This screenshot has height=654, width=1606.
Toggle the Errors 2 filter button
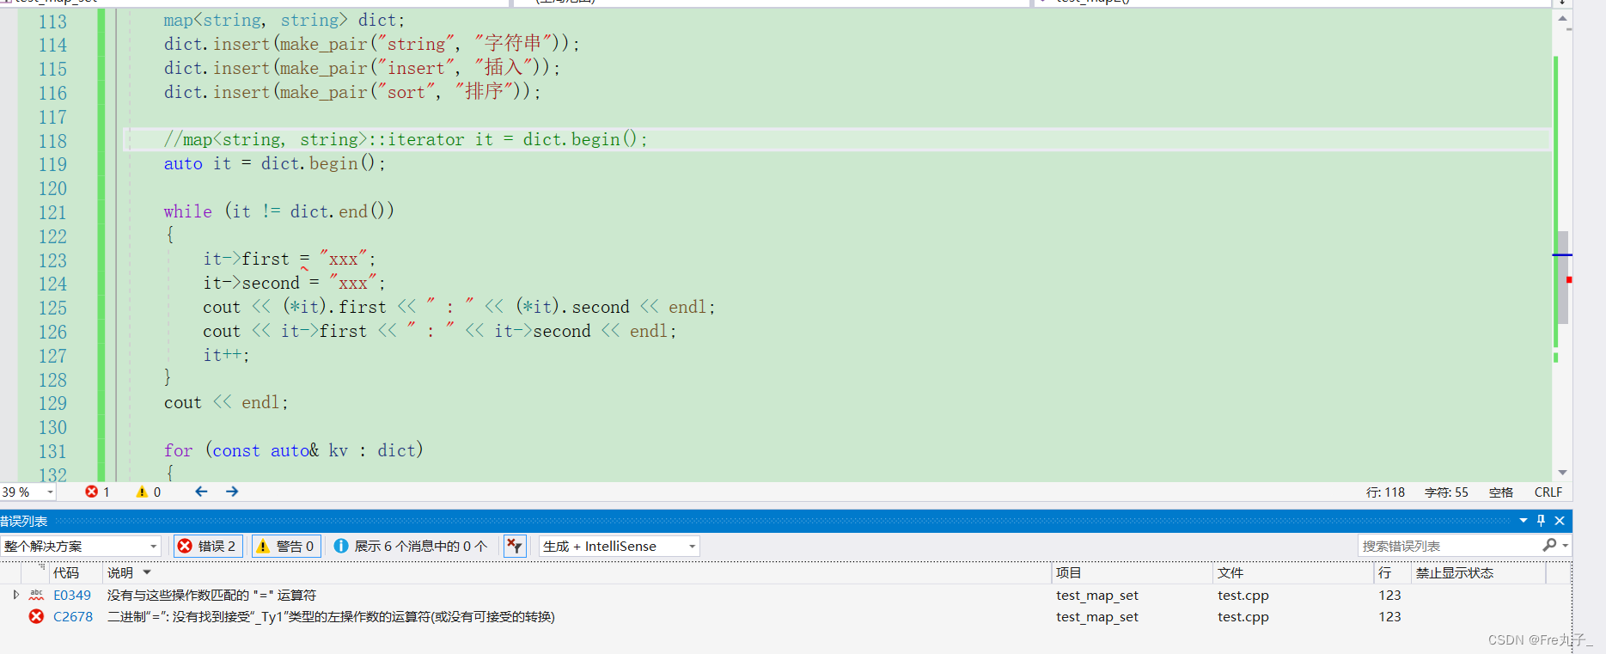[209, 546]
